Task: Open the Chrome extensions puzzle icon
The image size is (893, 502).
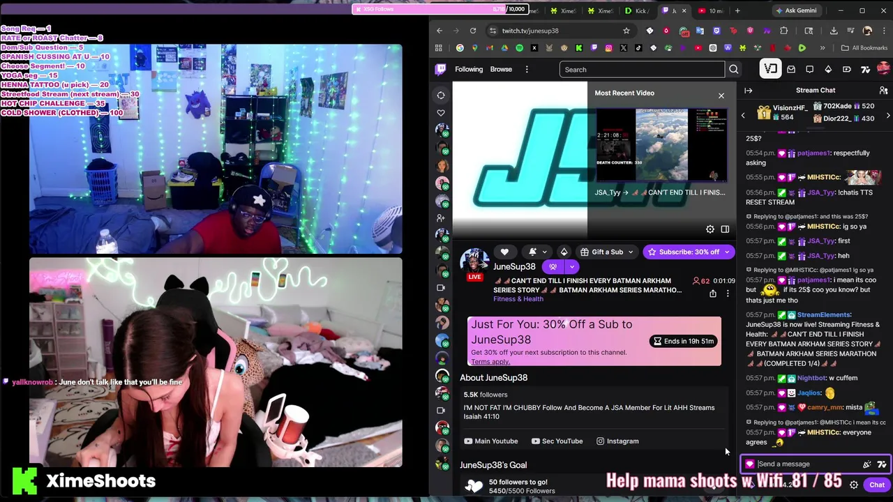Action: click(783, 31)
